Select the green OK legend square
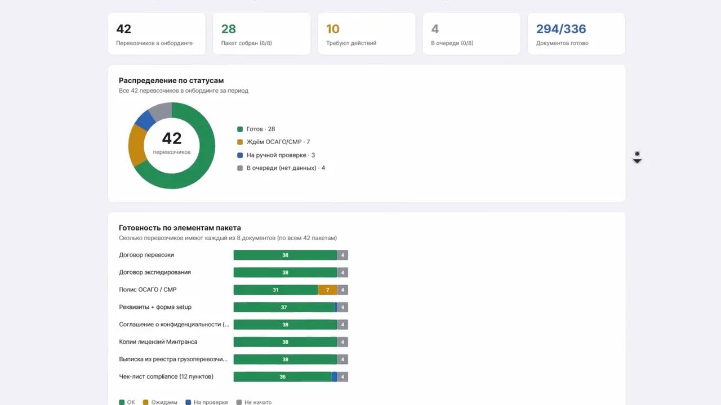Image resolution: width=721 pixels, height=405 pixels. click(122, 403)
